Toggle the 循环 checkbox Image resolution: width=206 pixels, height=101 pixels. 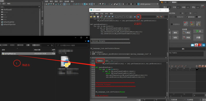tap(197, 17)
